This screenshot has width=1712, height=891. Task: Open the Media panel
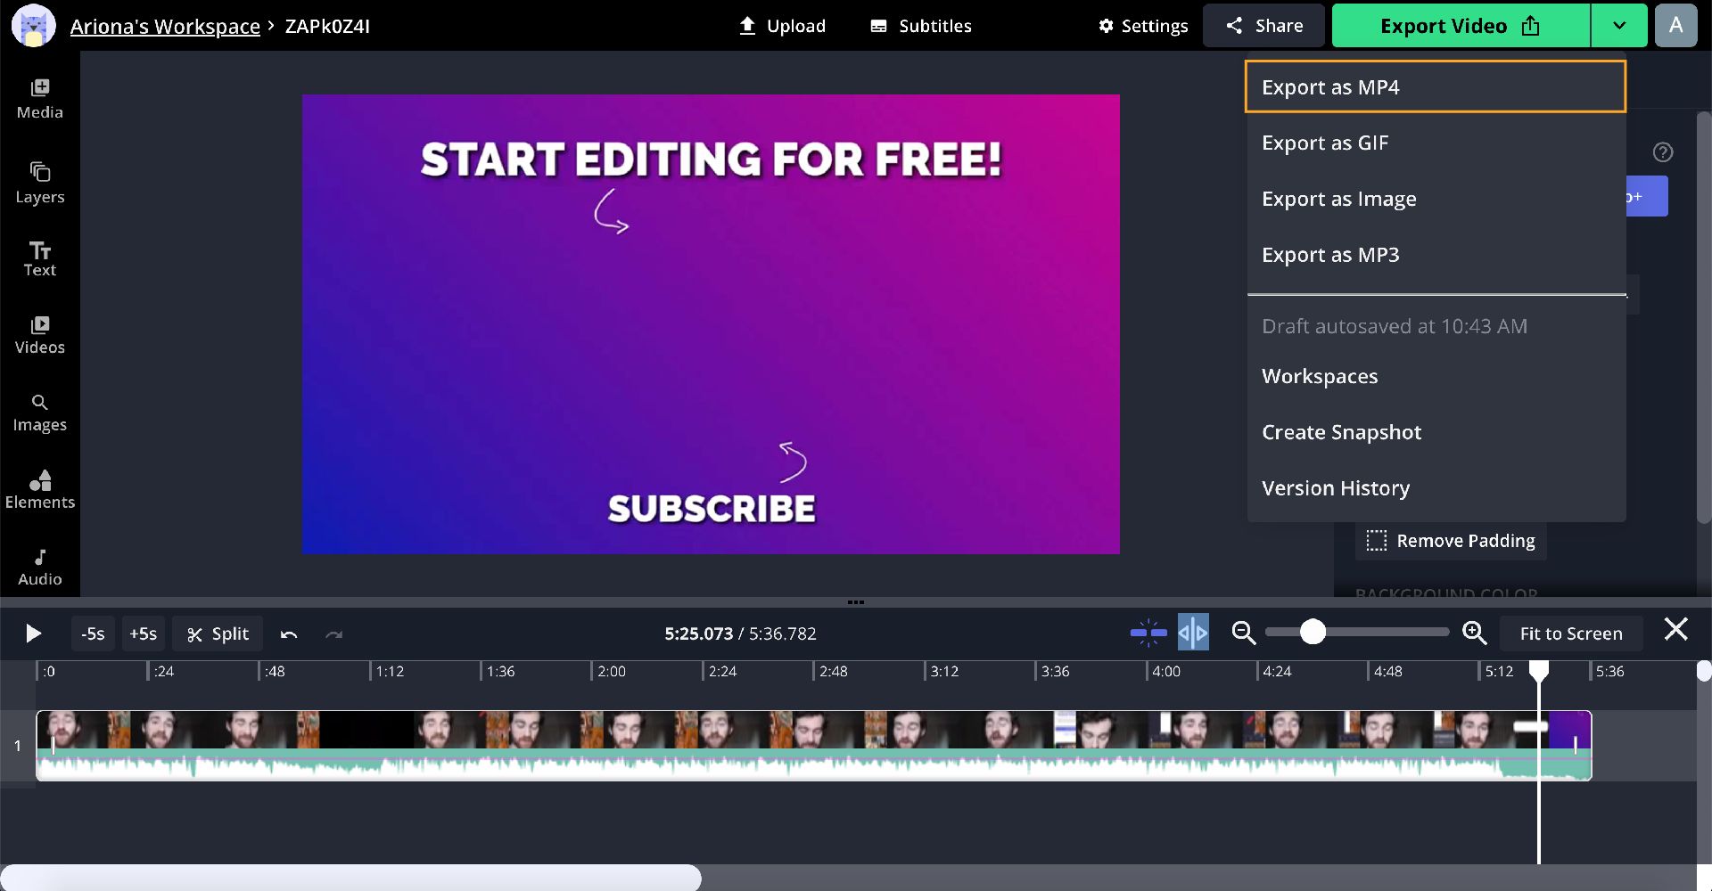tap(40, 99)
